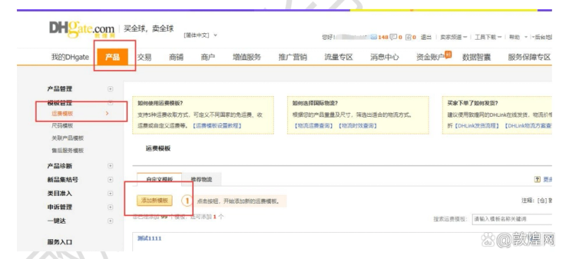The width and height of the screenshot is (566, 259).
Task: Select 运费模板 in the sidebar
Action: (x=62, y=113)
